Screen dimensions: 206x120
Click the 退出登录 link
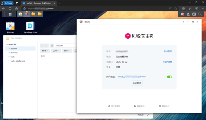click(168, 51)
